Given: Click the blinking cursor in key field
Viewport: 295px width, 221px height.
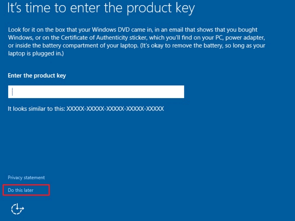Looking at the screenshot, I should 13,92.
